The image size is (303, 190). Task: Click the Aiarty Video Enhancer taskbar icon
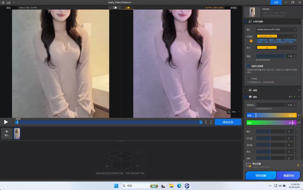(187, 186)
